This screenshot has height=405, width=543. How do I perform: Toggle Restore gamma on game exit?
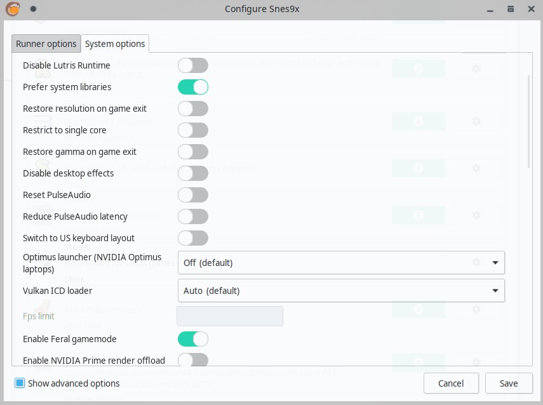(x=193, y=152)
